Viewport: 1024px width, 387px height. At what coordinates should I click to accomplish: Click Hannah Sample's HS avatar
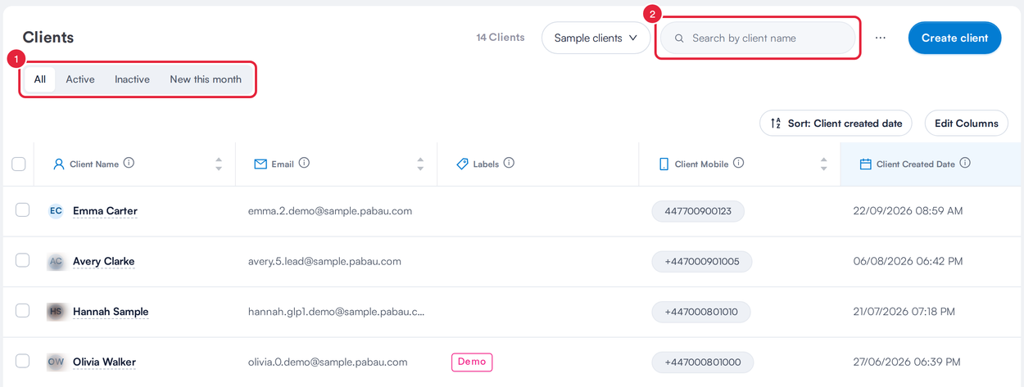[56, 312]
